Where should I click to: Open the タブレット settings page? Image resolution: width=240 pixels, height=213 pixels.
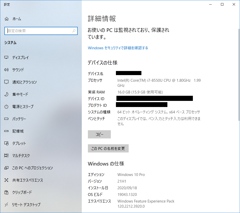tap(19, 144)
